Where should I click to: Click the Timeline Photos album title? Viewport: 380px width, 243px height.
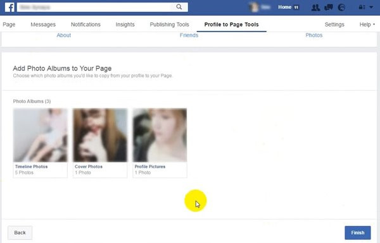tap(31, 167)
